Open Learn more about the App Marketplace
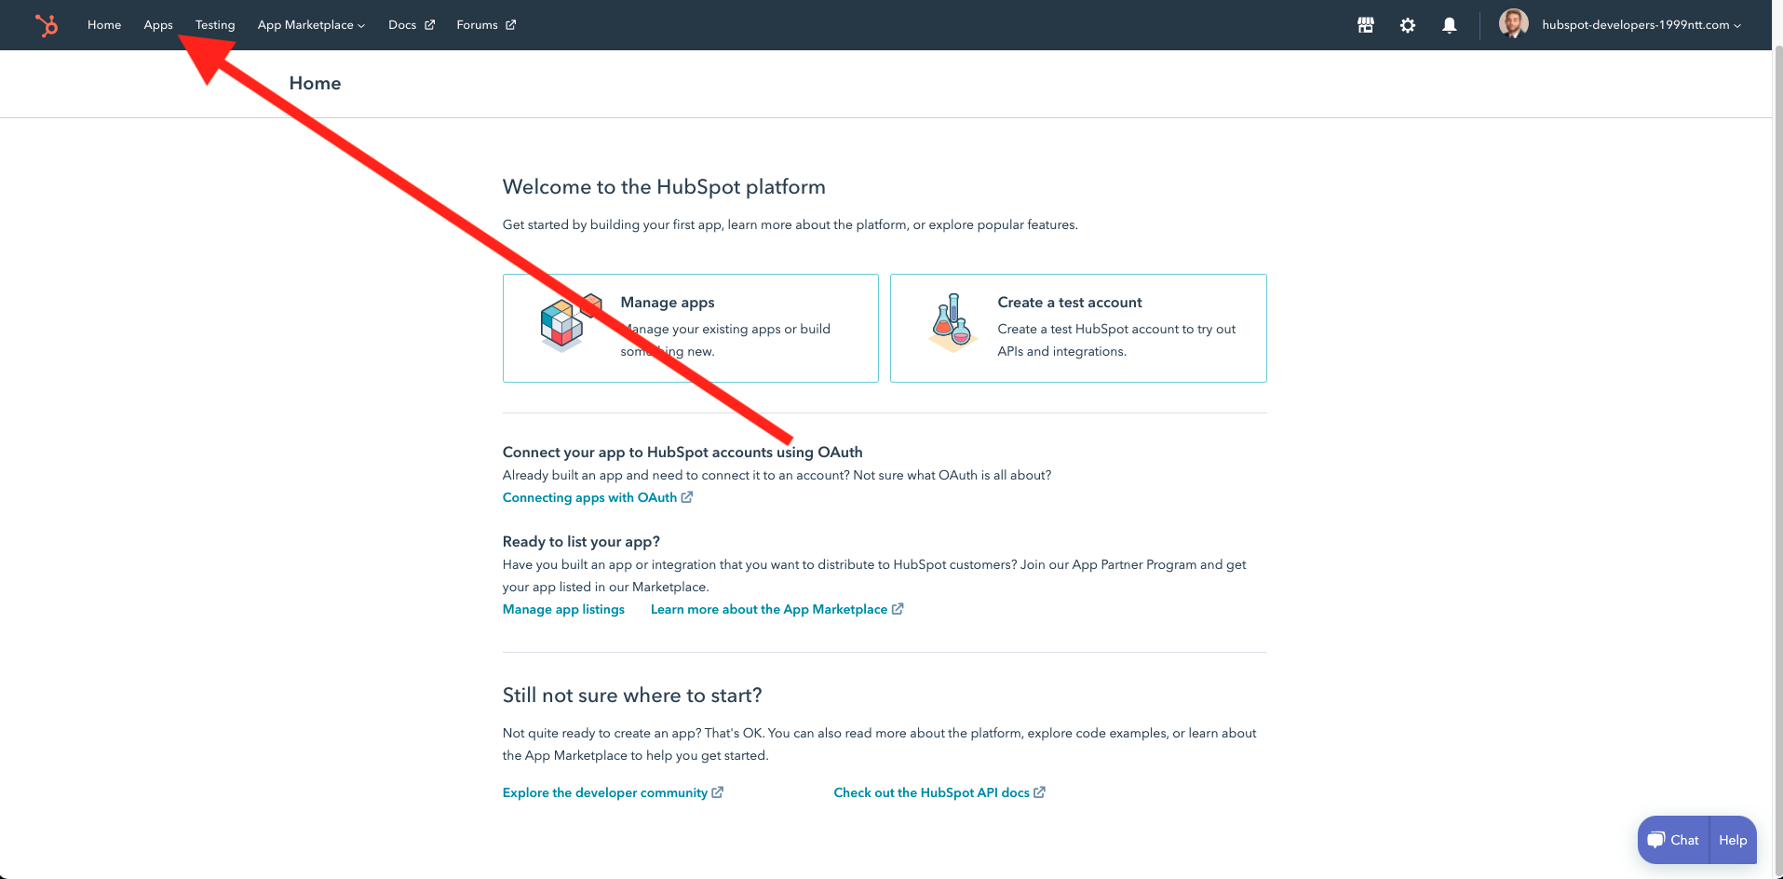The image size is (1783, 879). (x=769, y=609)
